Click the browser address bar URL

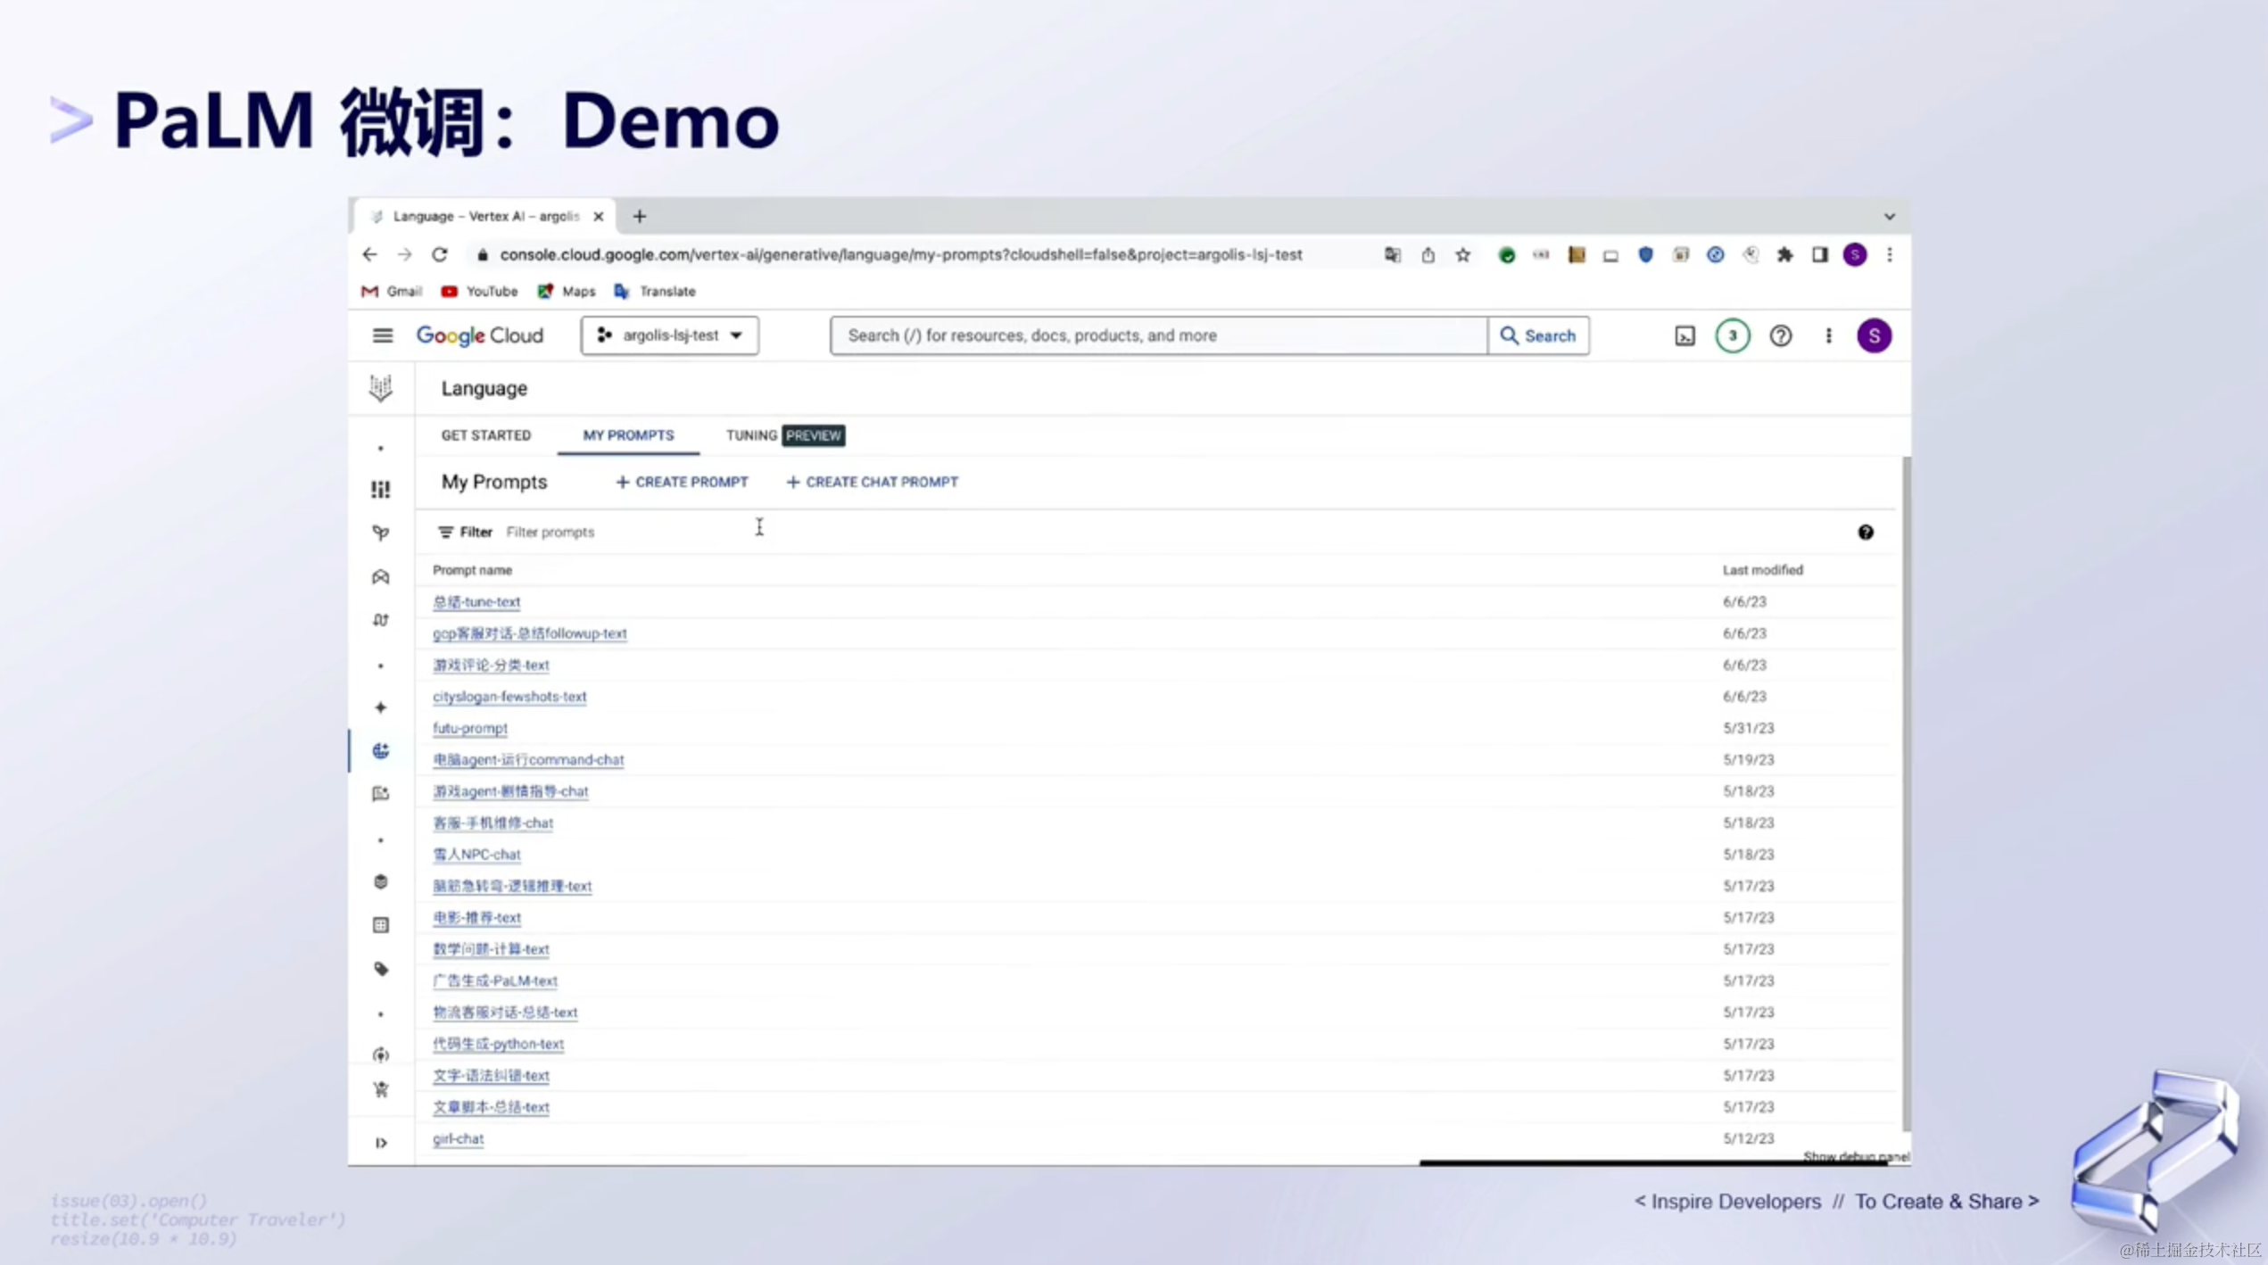coord(901,255)
